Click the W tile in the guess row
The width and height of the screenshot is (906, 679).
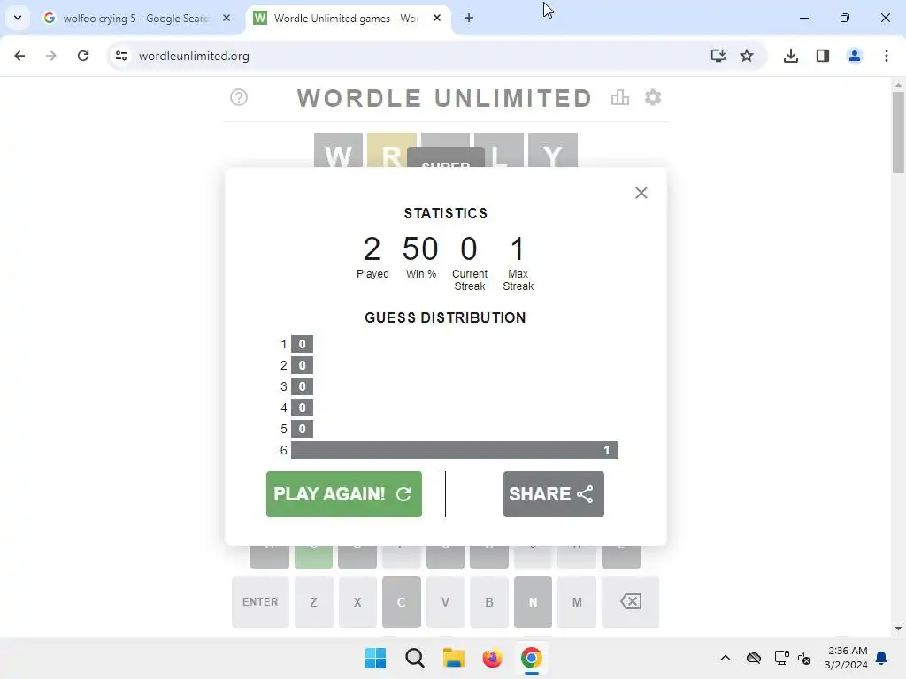(338, 150)
